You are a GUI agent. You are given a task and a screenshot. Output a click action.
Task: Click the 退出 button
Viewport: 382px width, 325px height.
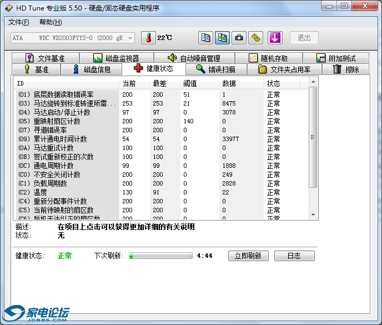click(304, 38)
